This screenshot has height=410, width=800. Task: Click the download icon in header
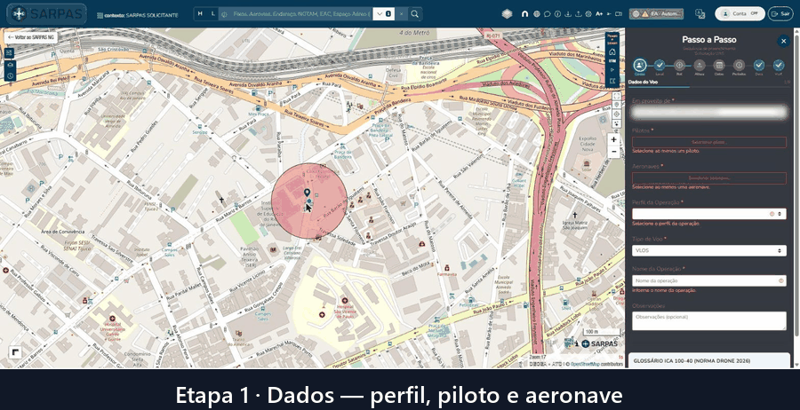[568, 14]
